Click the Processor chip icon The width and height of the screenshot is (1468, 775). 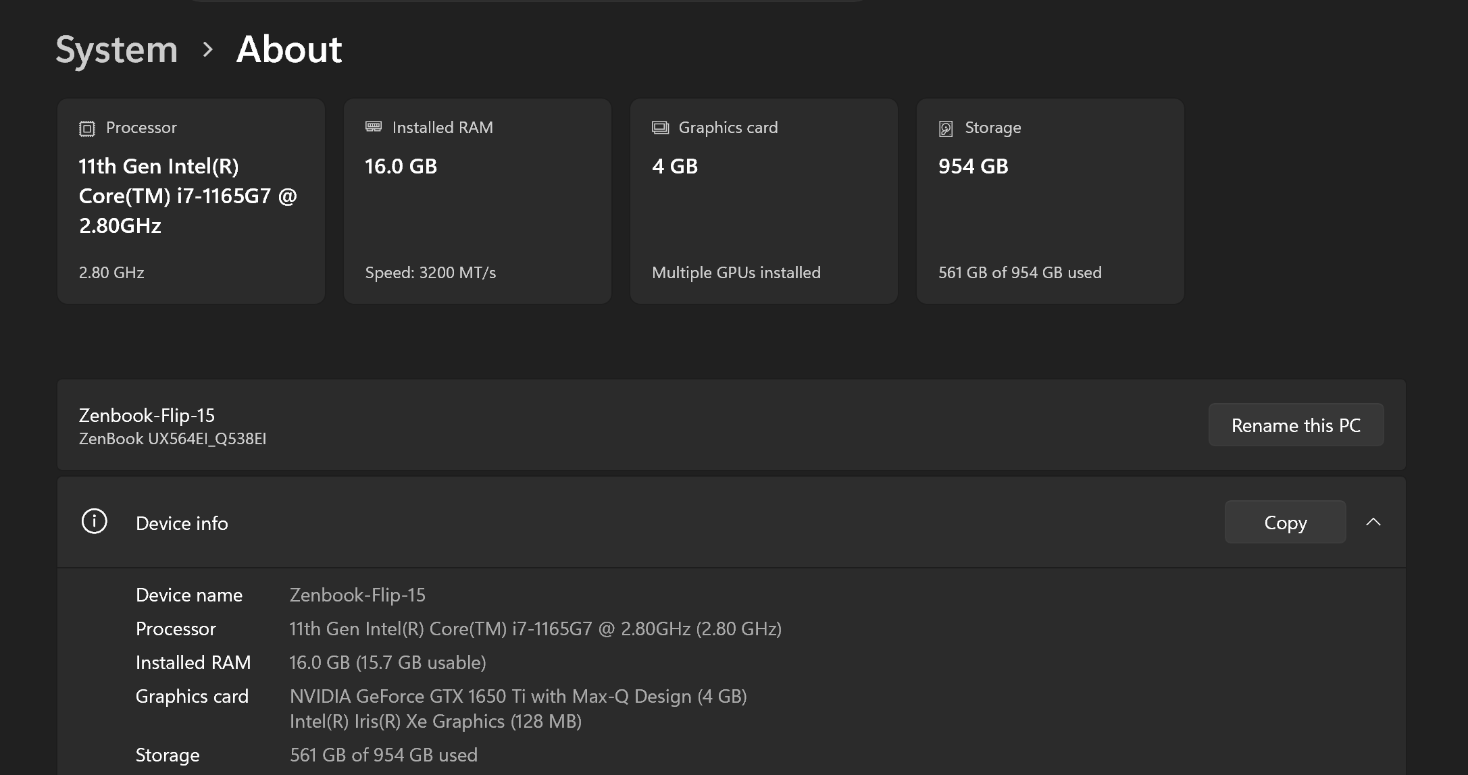coord(87,128)
